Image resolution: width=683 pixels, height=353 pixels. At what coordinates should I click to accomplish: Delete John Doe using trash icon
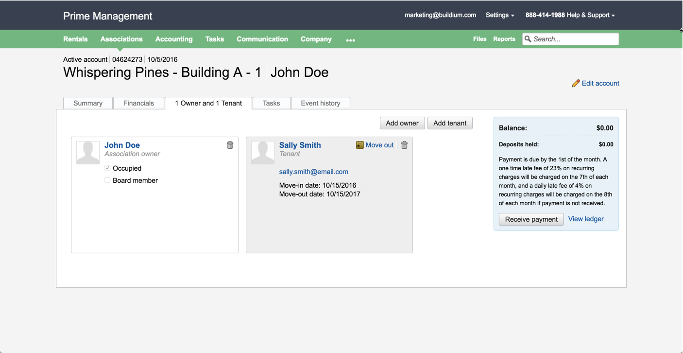point(230,145)
